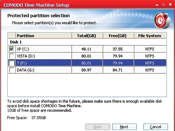
Task: Click the greyed-out Back button
Action: [98, 127]
